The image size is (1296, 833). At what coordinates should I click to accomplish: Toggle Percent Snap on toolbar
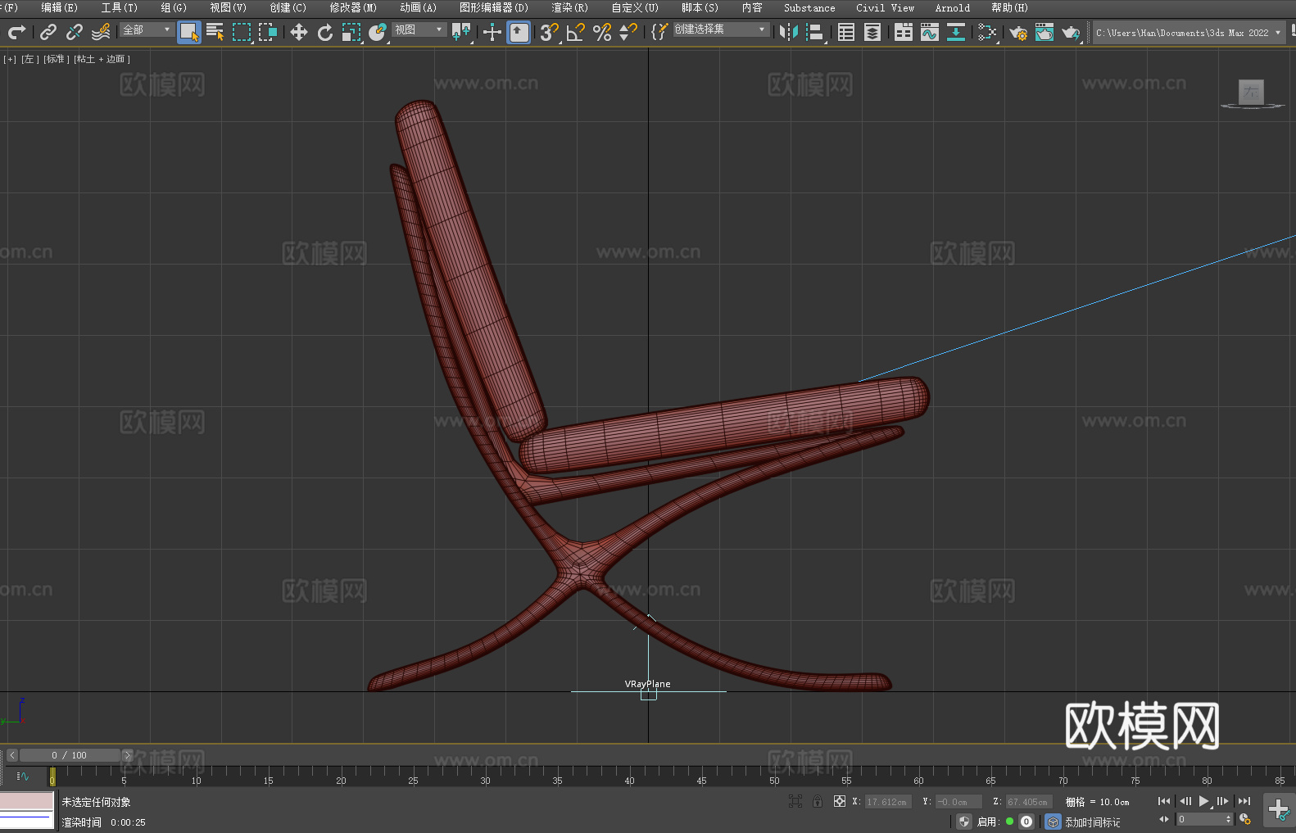coord(602,32)
